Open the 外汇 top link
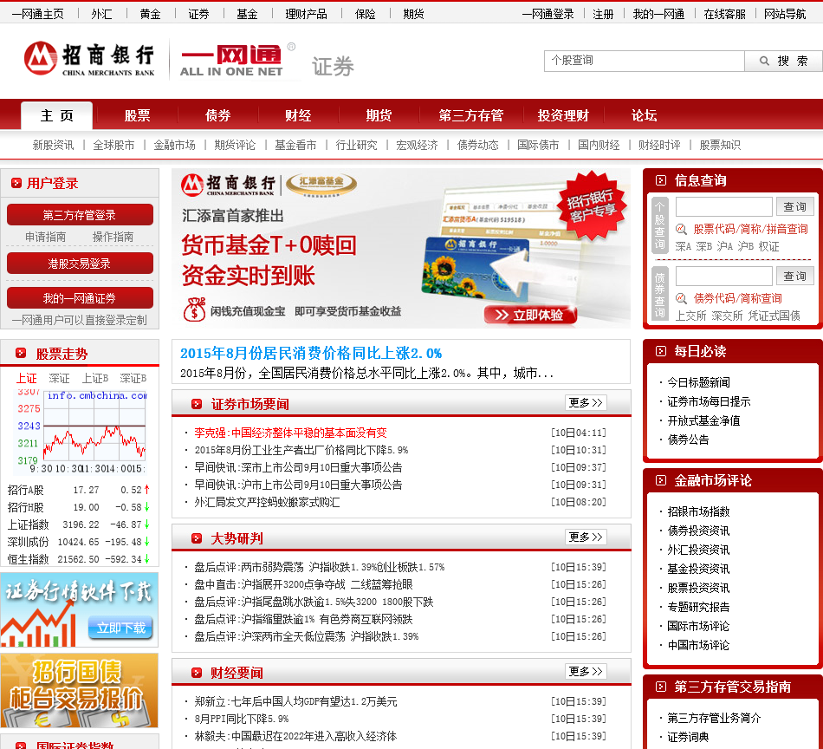 (101, 14)
